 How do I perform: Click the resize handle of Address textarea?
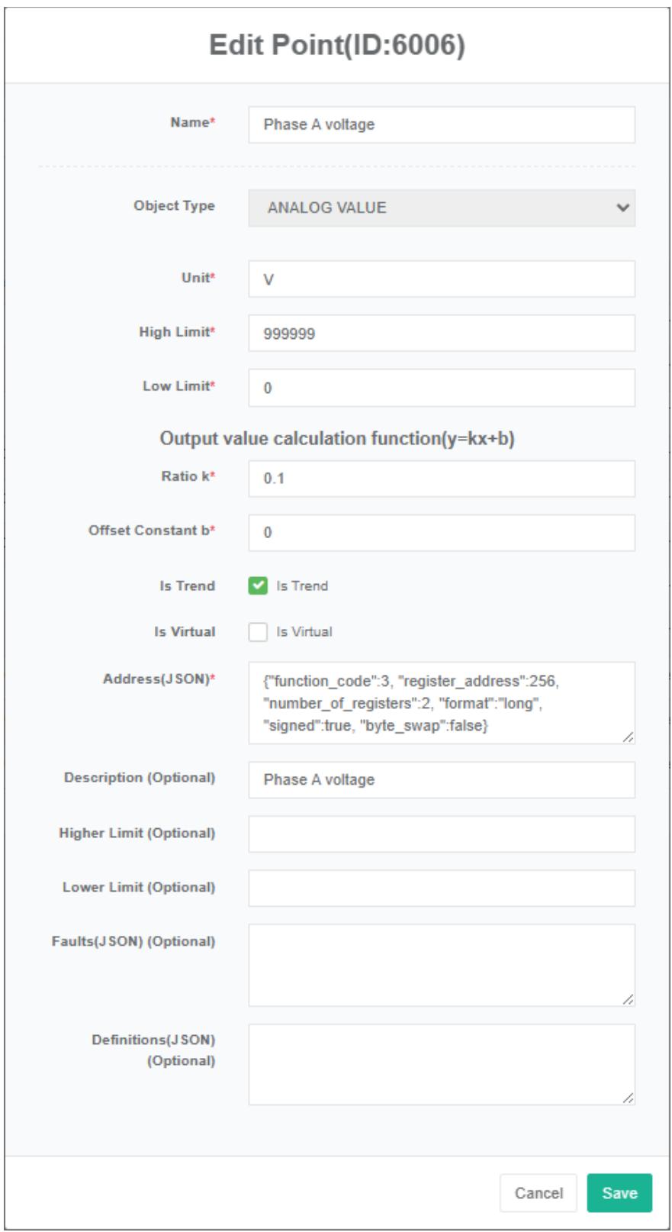(628, 737)
